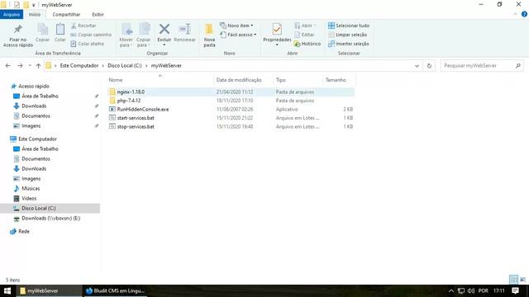
Task: Click Limpar seleção
Action: (x=347, y=35)
